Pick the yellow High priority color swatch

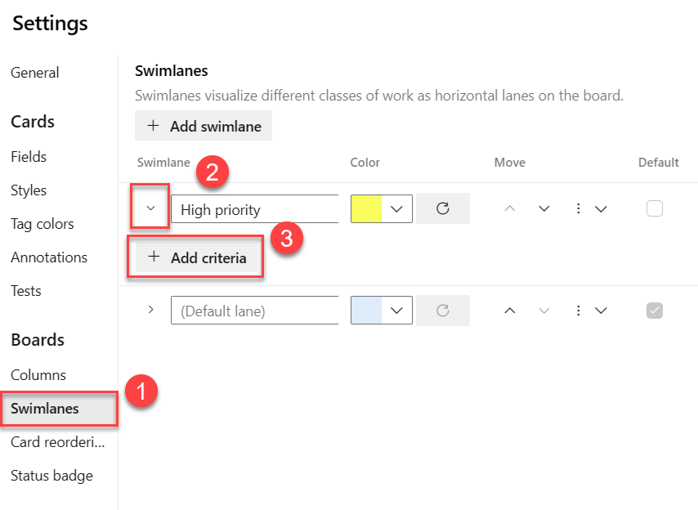point(366,208)
